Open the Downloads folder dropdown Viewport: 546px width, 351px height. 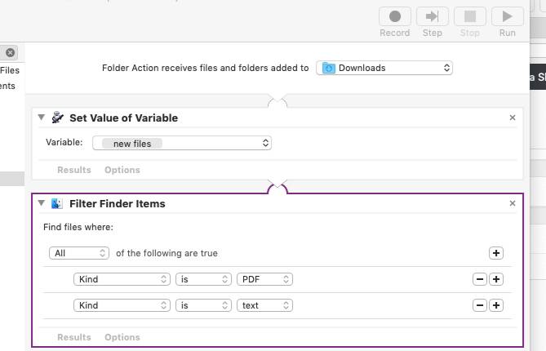coord(384,68)
